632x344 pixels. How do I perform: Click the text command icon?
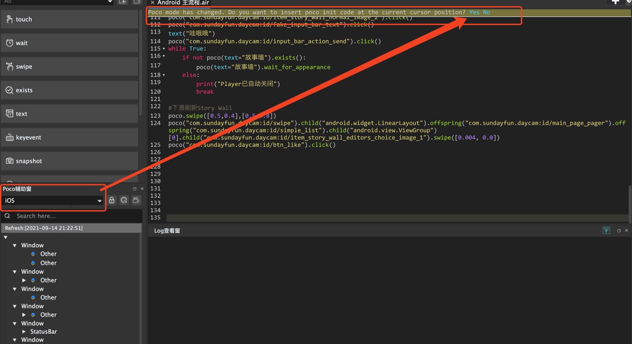coord(9,113)
